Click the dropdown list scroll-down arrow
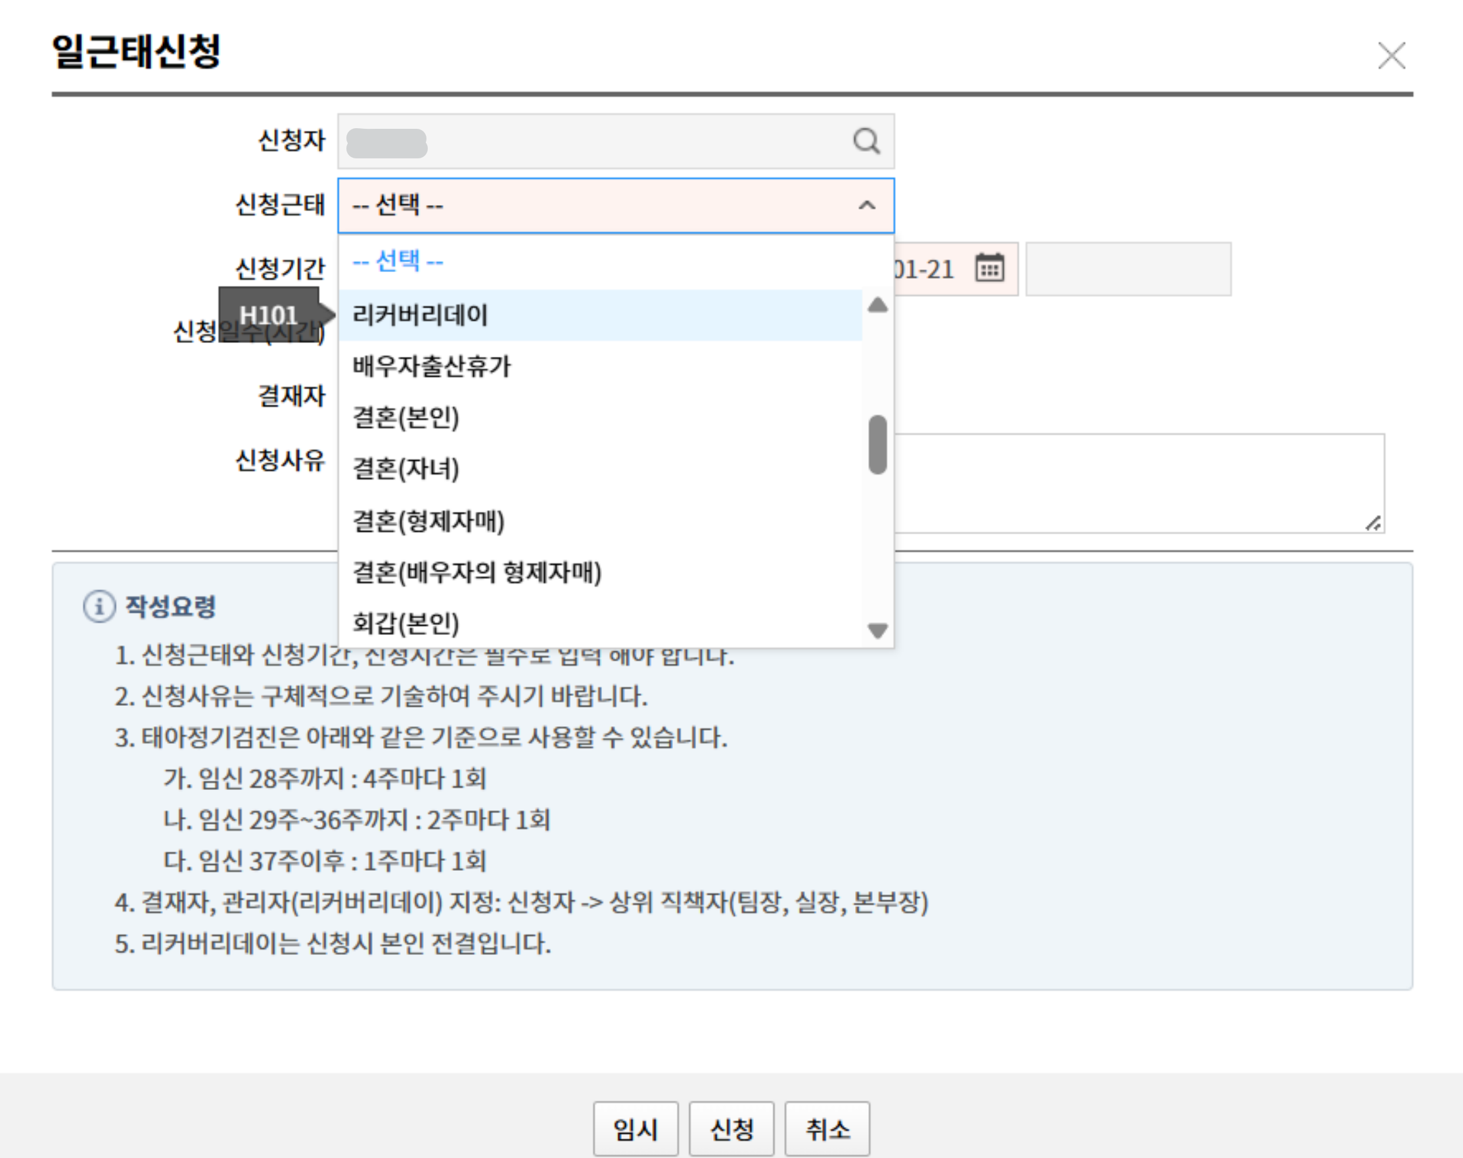Screen dimensions: 1463x1158 (x=877, y=630)
